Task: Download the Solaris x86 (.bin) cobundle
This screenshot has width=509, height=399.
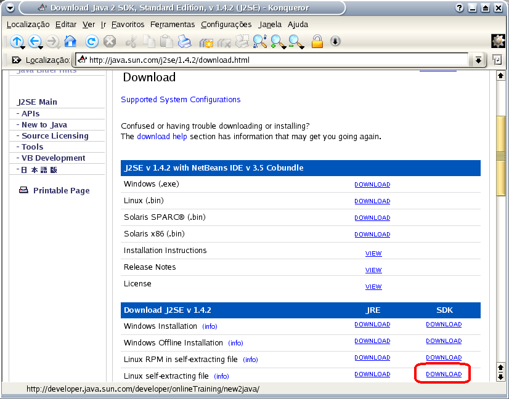Action: (372, 234)
